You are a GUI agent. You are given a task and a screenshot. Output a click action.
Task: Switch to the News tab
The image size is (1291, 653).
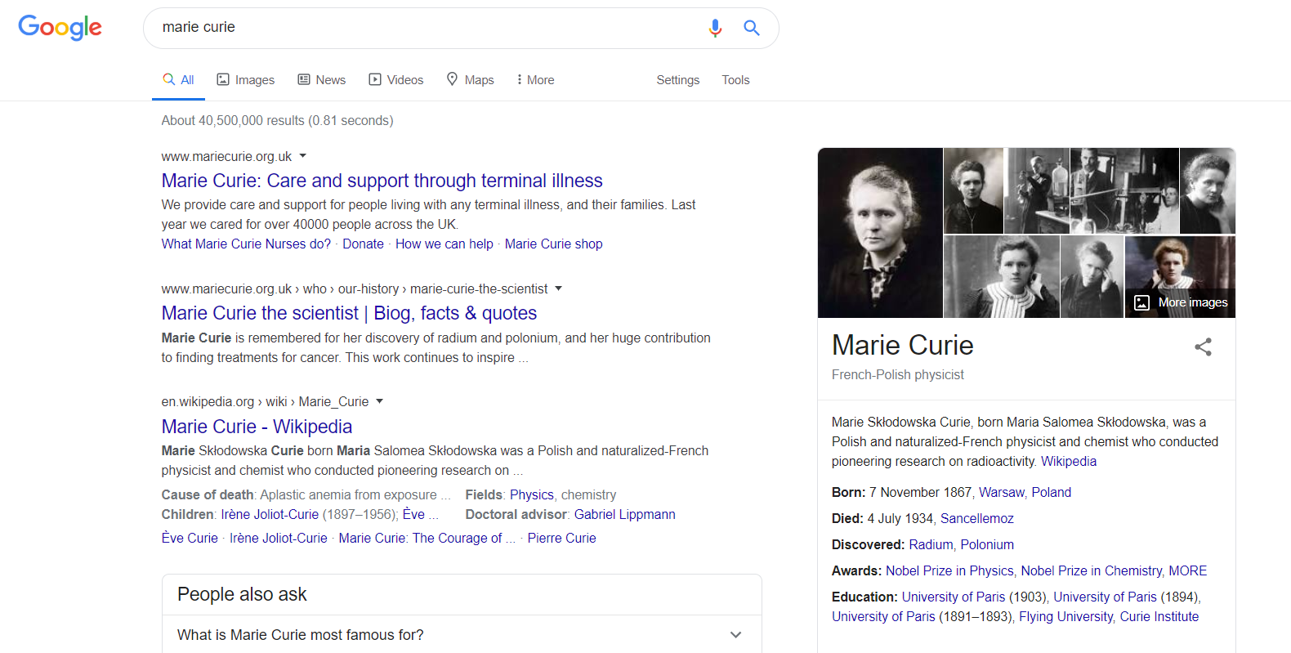[321, 79]
